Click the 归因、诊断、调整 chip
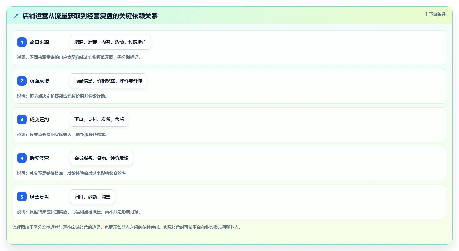The image size is (459, 251). tap(92, 197)
